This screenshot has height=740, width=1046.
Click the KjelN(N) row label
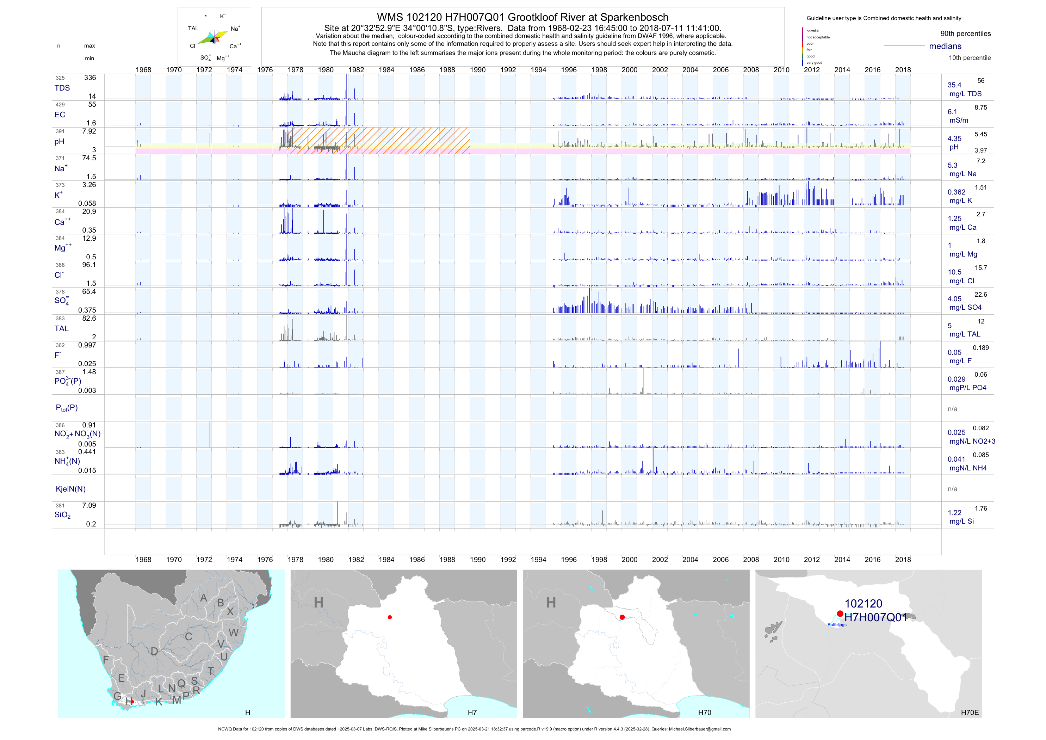pyautogui.click(x=70, y=489)
